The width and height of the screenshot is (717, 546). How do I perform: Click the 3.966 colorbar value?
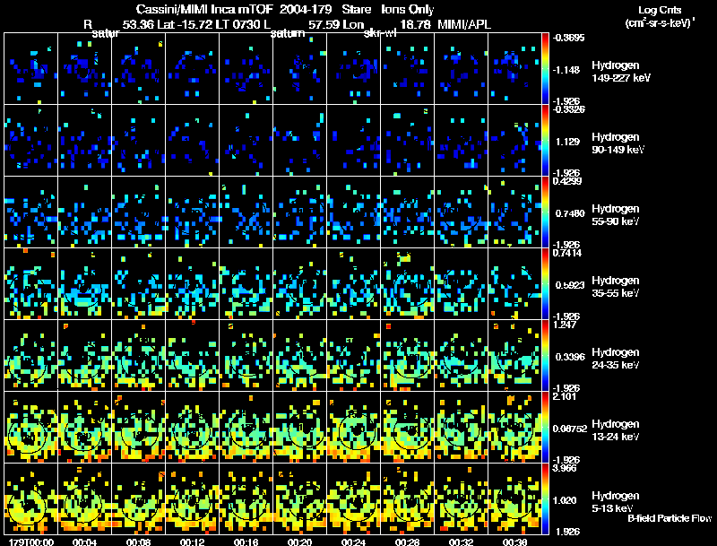(x=566, y=468)
